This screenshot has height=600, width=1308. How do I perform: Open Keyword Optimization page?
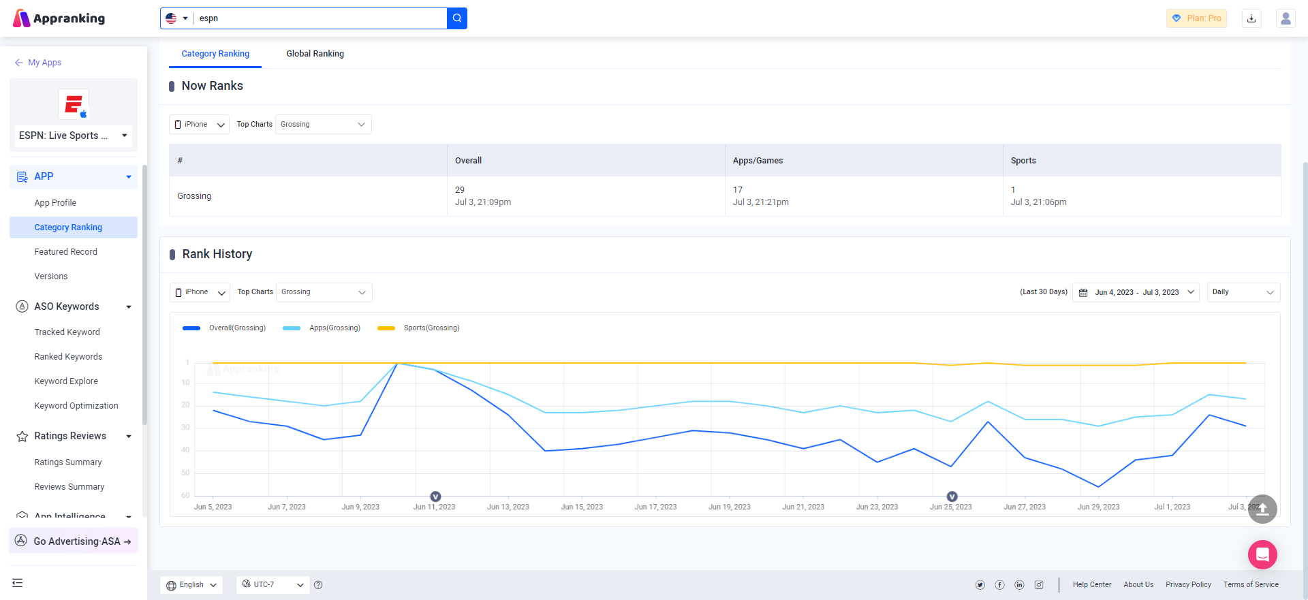pyautogui.click(x=76, y=406)
